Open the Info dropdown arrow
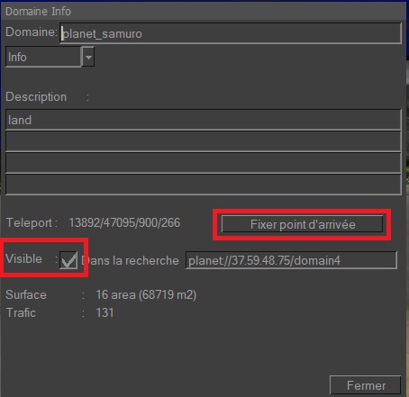The image size is (409, 397). [x=88, y=57]
